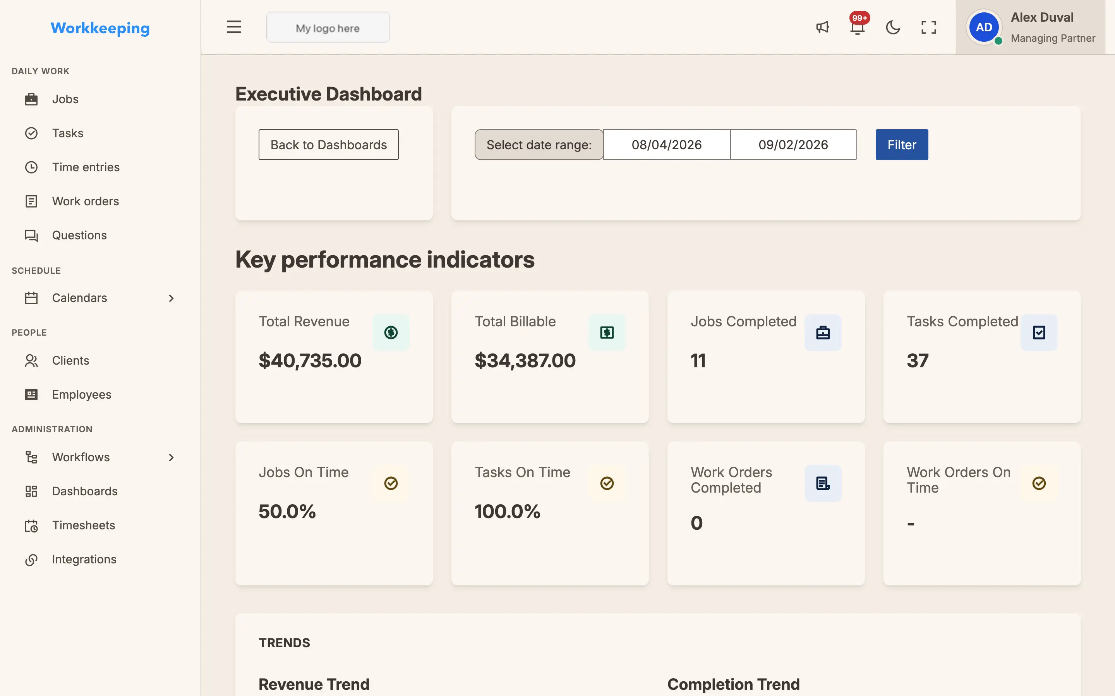Screen dimensions: 1115x696
Task: Click Jobs Completed briefcase icon
Action: pos(823,333)
